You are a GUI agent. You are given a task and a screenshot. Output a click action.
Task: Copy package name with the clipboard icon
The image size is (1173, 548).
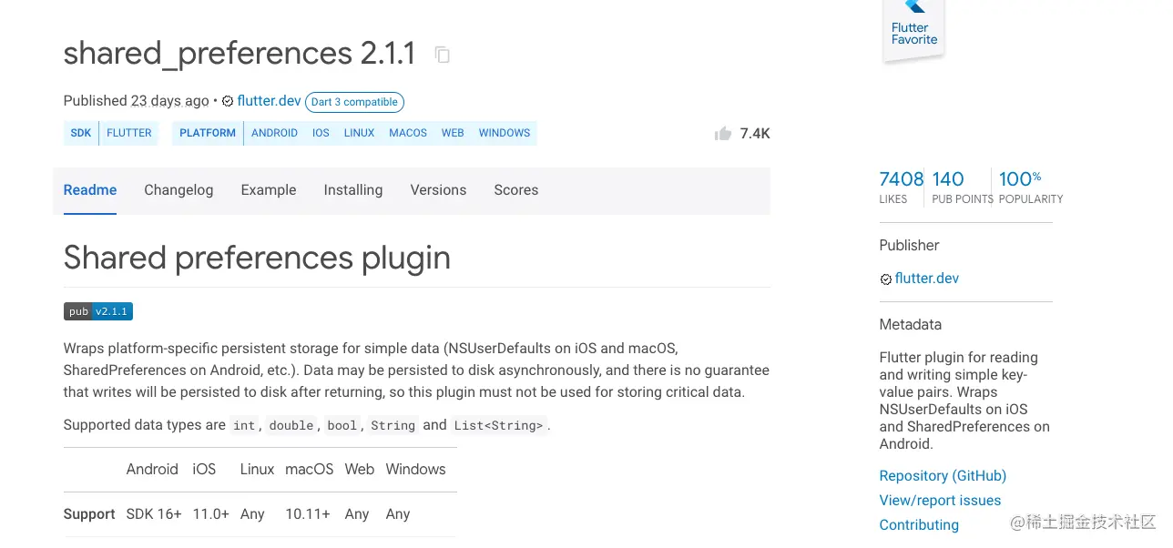(443, 56)
